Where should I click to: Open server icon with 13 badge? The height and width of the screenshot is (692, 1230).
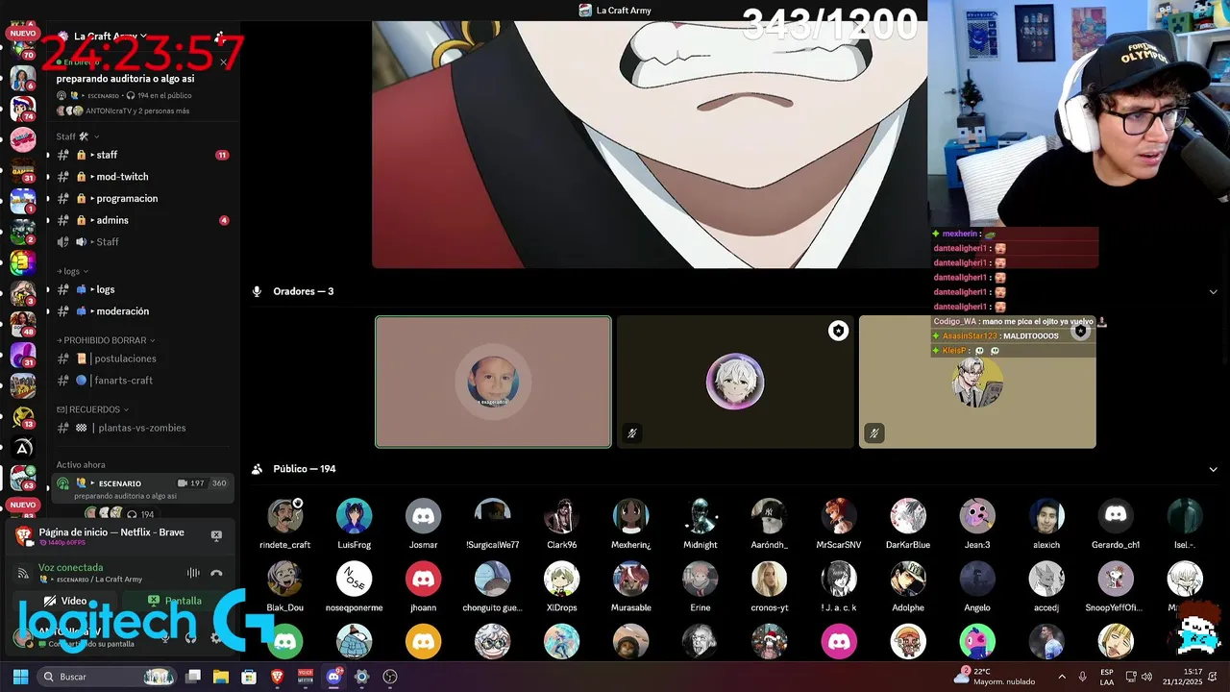click(23, 416)
